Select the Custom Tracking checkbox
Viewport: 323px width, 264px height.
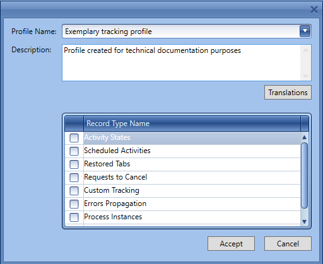pyautogui.click(x=74, y=191)
